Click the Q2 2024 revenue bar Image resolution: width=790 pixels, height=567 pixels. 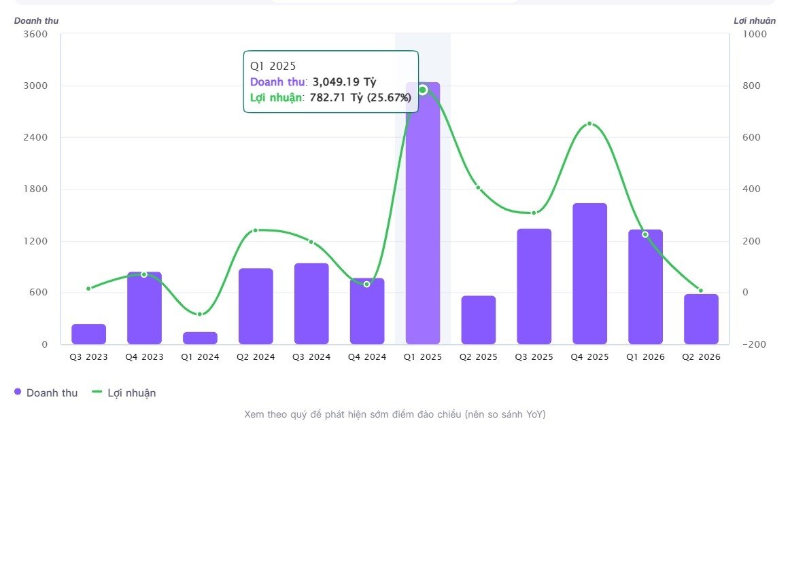[x=256, y=306]
